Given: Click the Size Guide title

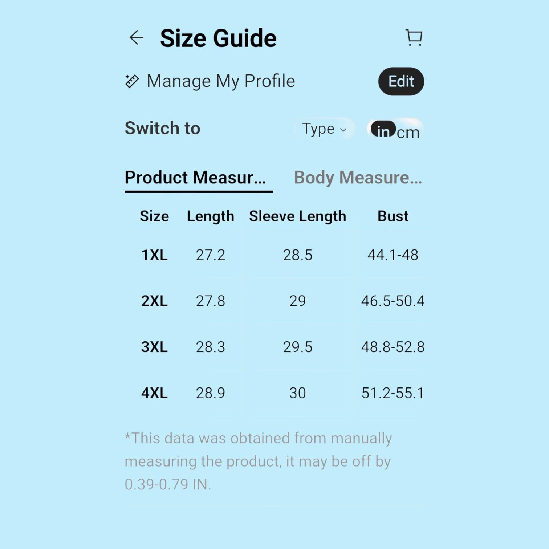Looking at the screenshot, I should pyautogui.click(x=218, y=38).
